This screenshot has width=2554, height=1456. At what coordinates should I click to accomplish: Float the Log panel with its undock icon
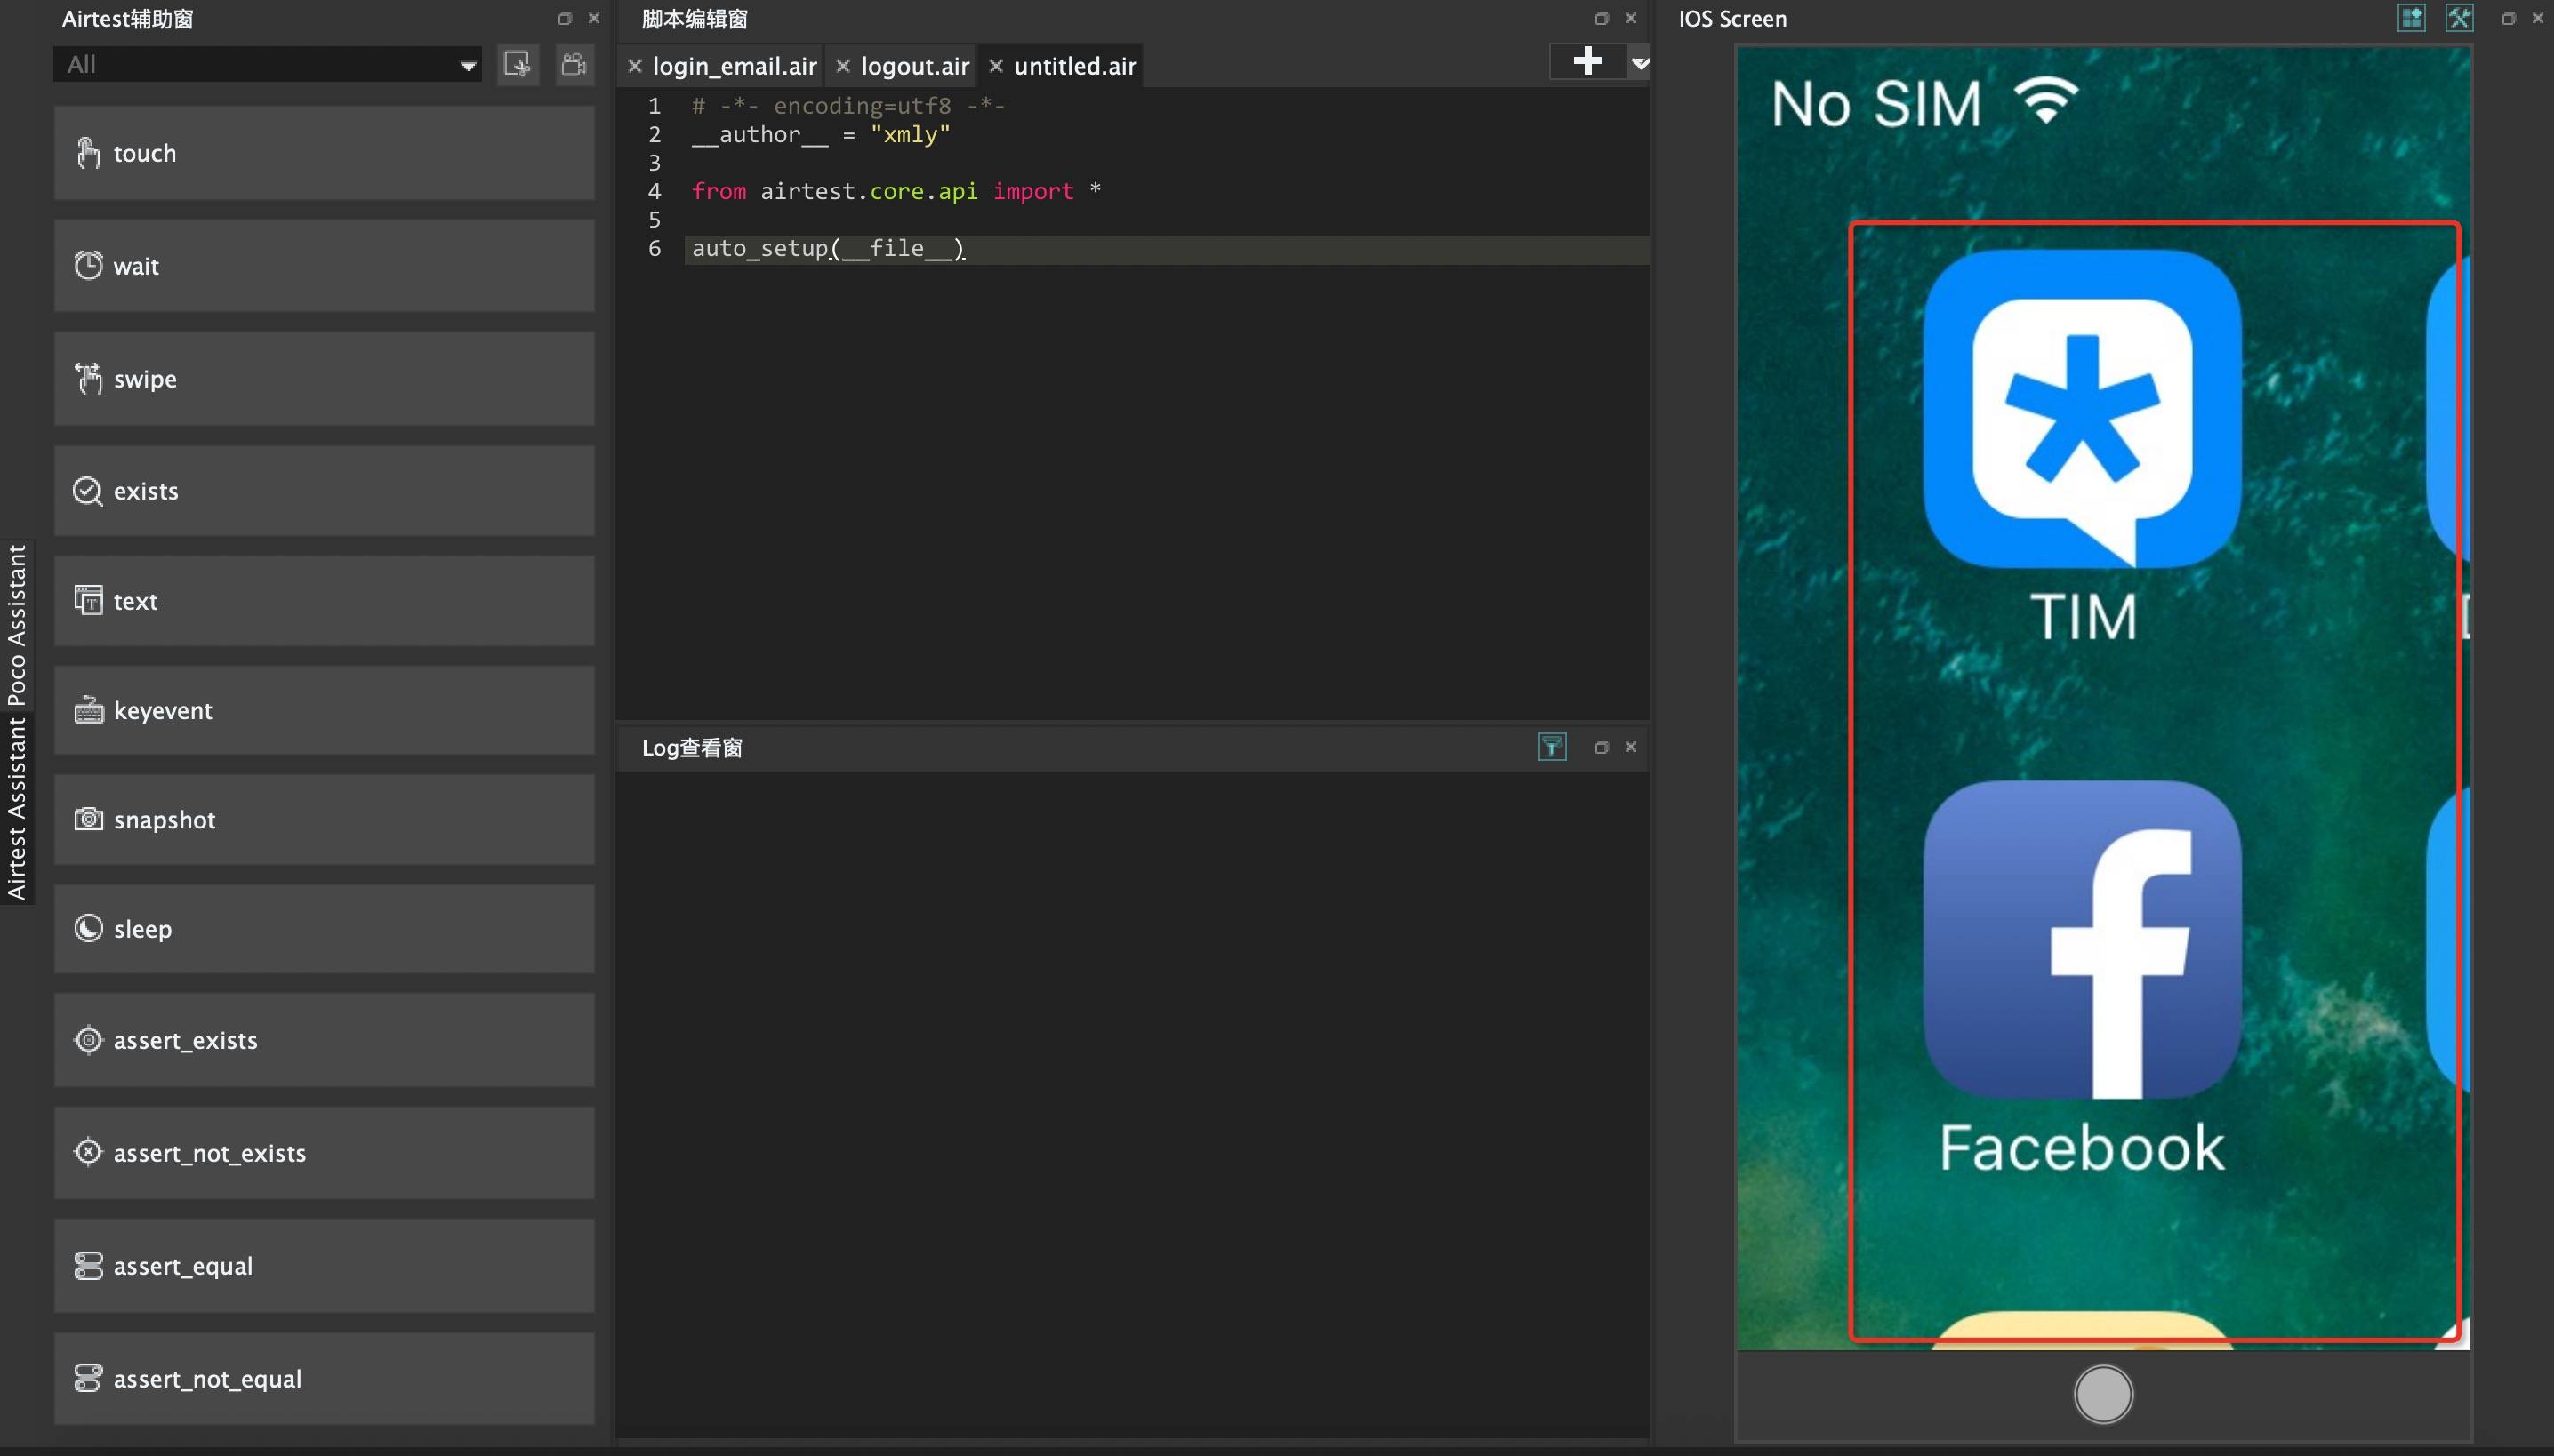[x=1601, y=747]
